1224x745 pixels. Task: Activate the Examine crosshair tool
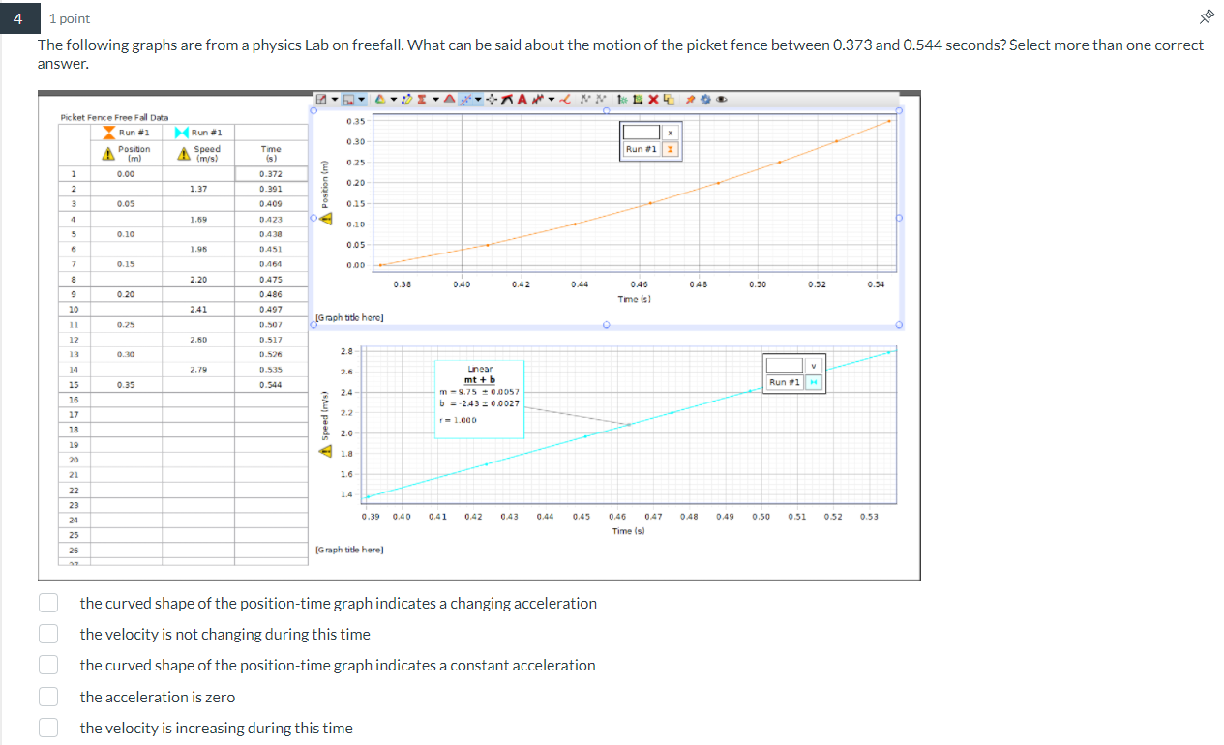491,98
